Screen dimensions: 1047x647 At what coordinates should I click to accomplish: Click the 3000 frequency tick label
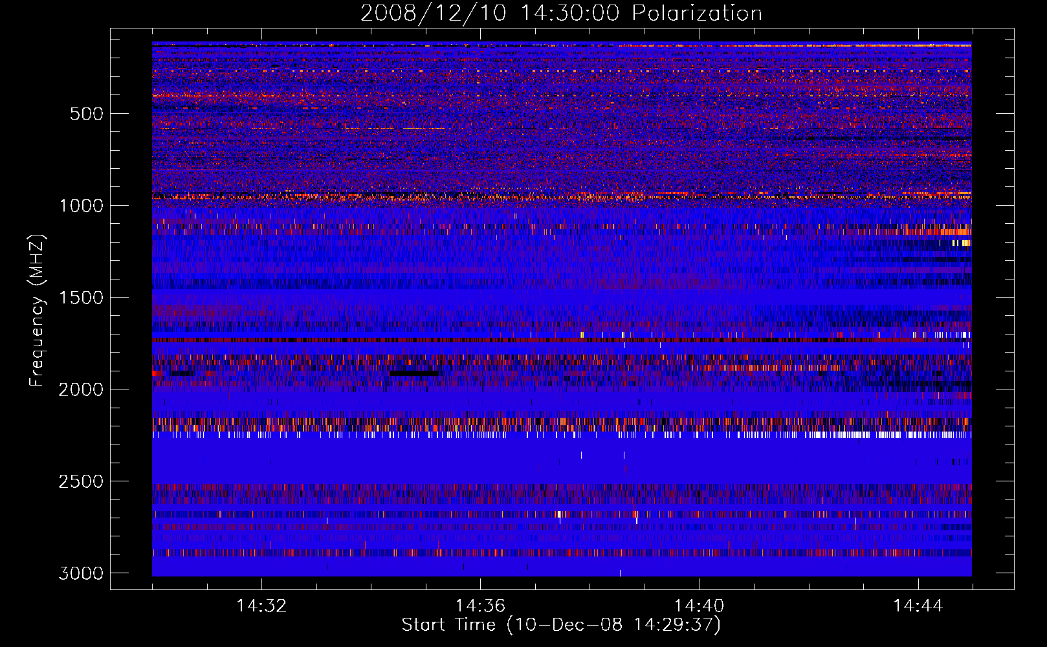click(81, 573)
